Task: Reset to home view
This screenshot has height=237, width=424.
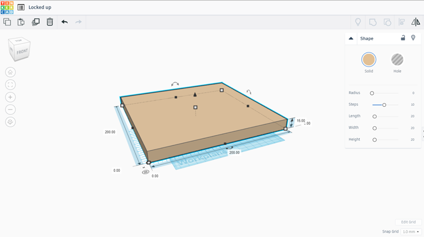Action: click(x=10, y=72)
